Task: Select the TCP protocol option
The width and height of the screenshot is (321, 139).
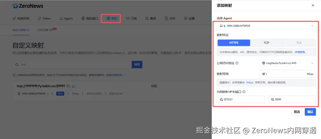Action: point(266,43)
